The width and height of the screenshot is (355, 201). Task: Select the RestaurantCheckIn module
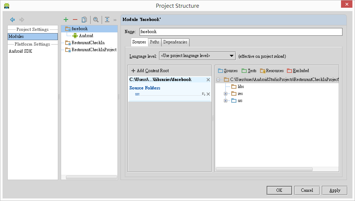(x=88, y=43)
